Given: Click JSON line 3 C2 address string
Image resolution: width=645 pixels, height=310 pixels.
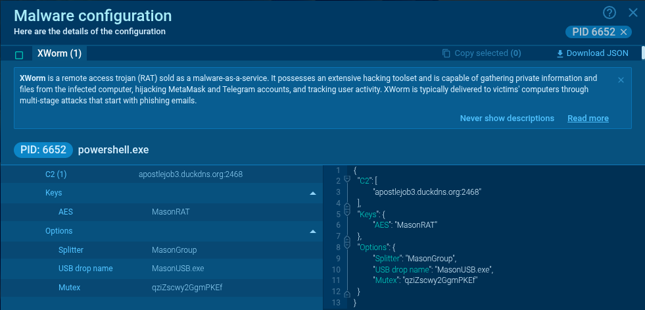Looking at the screenshot, I should click(427, 192).
